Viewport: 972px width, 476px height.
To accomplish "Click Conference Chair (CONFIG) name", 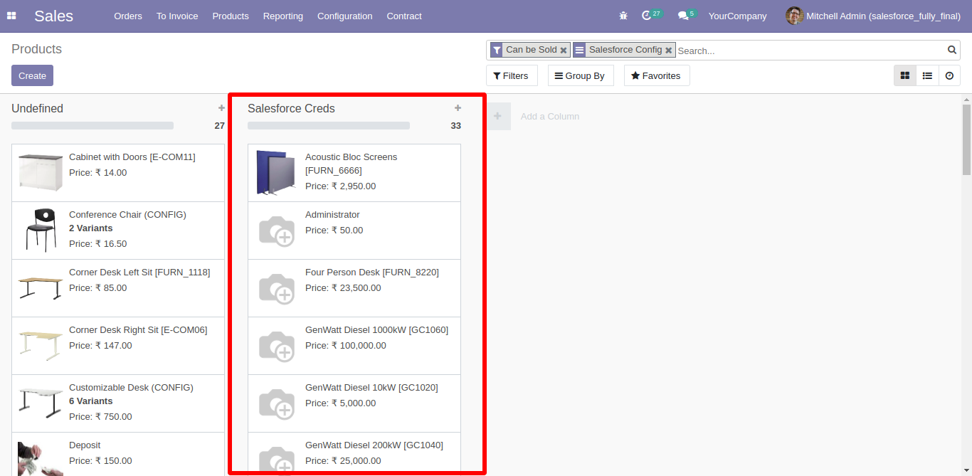I will [127, 215].
